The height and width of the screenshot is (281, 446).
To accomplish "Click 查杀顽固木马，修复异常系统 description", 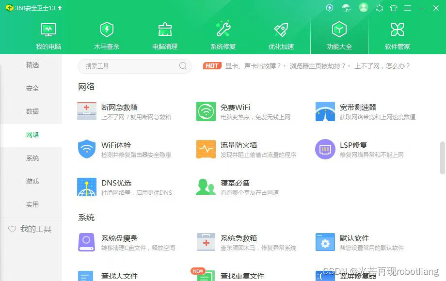I will tap(258, 248).
